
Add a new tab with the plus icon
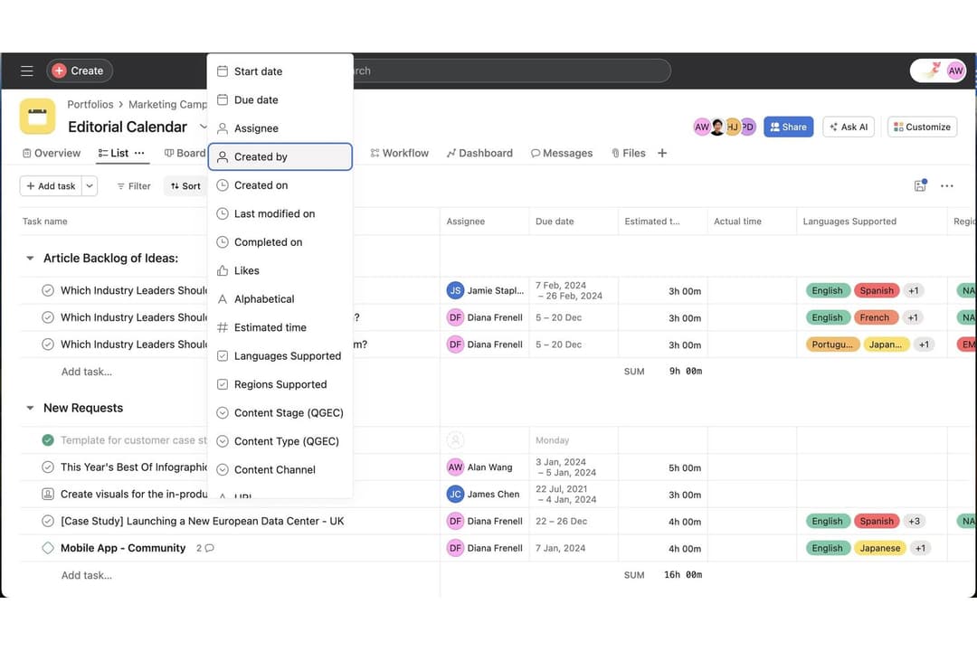[662, 153]
